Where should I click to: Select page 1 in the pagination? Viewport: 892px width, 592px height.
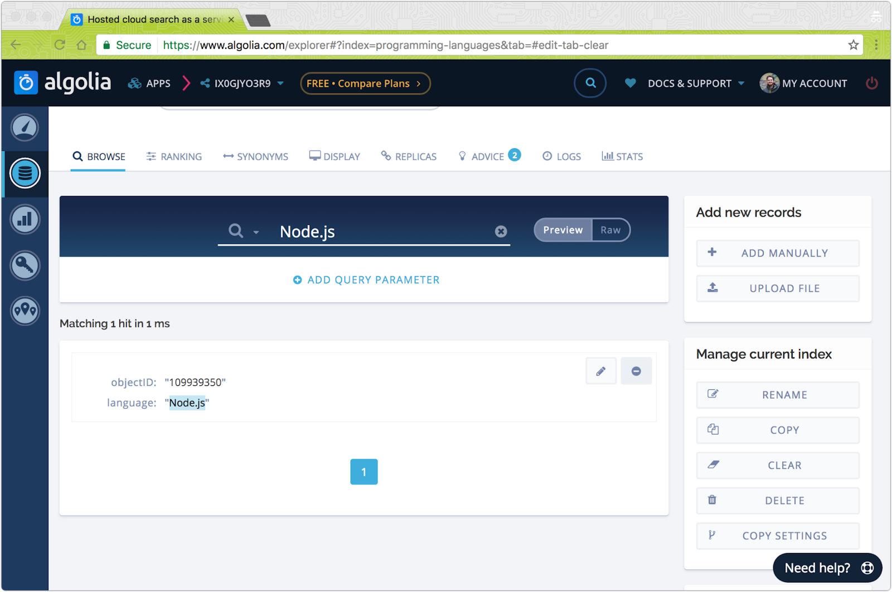point(363,472)
